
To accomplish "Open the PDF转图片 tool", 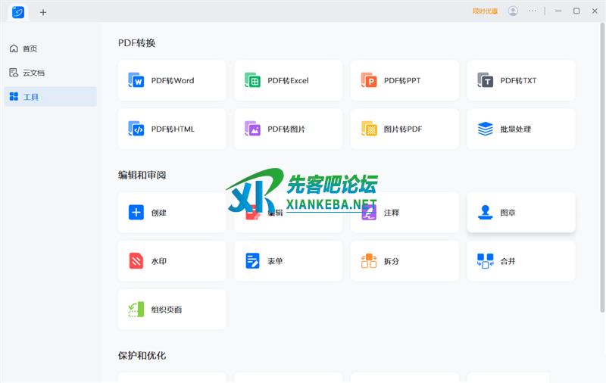I will coord(288,129).
